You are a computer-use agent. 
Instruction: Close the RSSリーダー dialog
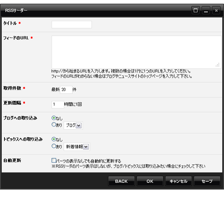pyautogui.click(x=216, y=10)
